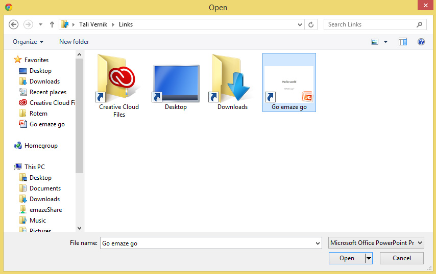Toggle the preview pane
The image size is (436, 274).
[403, 42]
